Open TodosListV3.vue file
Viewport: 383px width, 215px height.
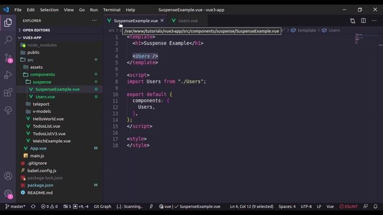[x=60, y=134]
